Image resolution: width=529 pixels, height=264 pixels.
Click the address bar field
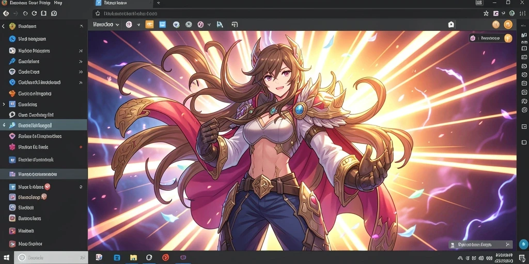pos(287,13)
